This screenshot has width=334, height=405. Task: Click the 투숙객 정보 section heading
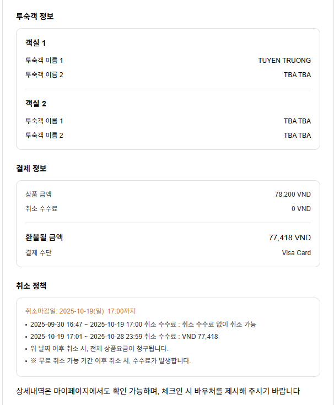tap(35, 16)
